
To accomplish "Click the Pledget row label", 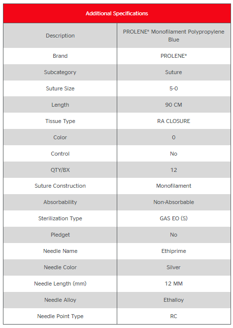I will pyautogui.click(x=60, y=235).
